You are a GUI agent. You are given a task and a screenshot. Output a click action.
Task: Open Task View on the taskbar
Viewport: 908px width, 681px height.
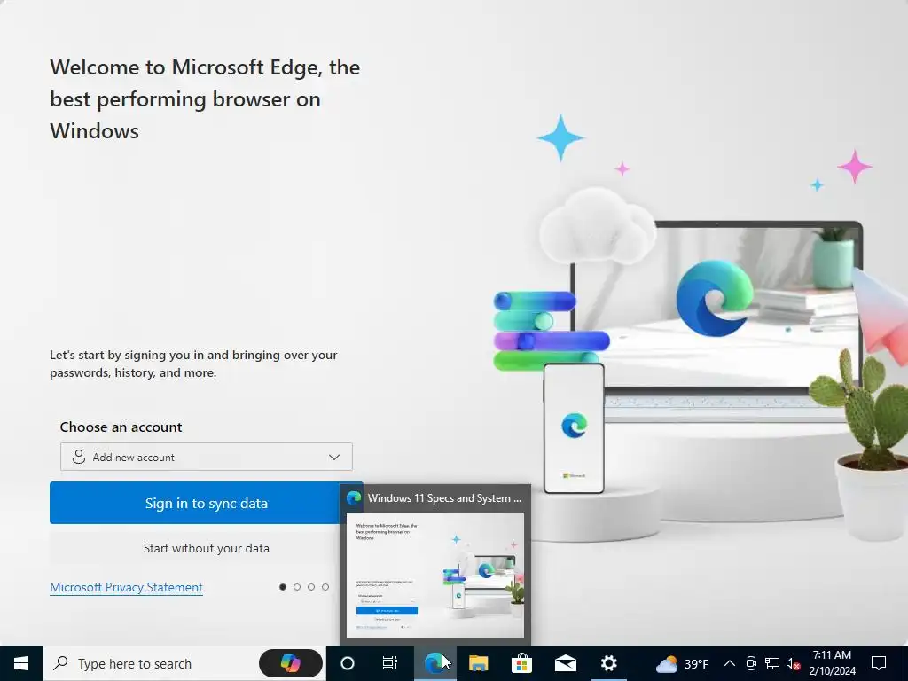coord(390,663)
